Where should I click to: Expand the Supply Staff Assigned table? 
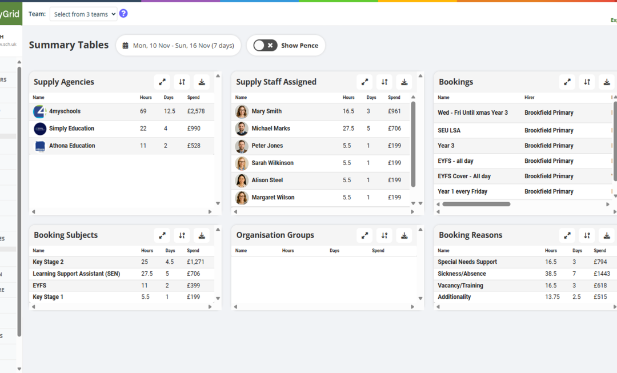pyautogui.click(x=364, y=82)
